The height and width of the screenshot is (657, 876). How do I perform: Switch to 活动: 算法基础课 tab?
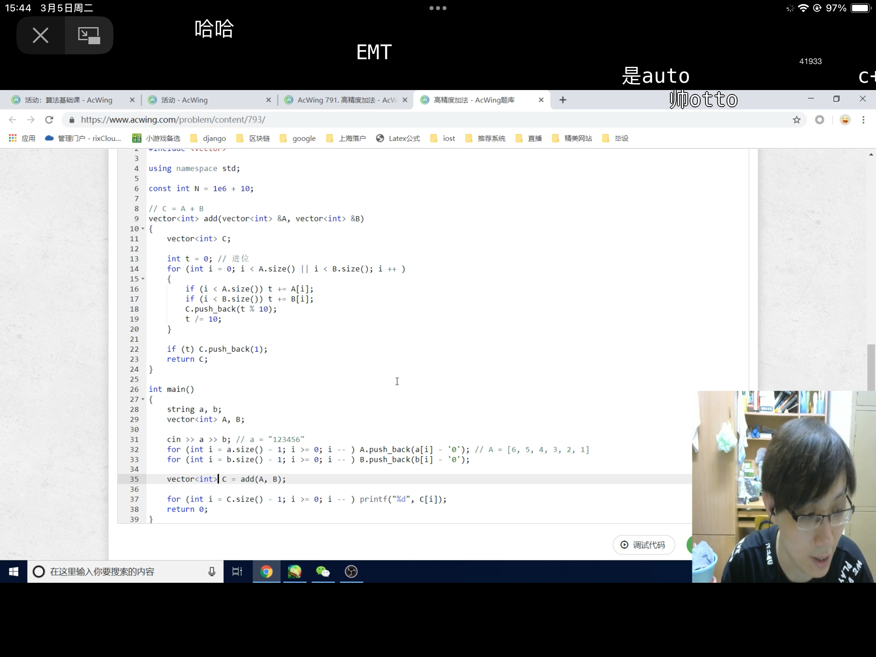(68, 100)
